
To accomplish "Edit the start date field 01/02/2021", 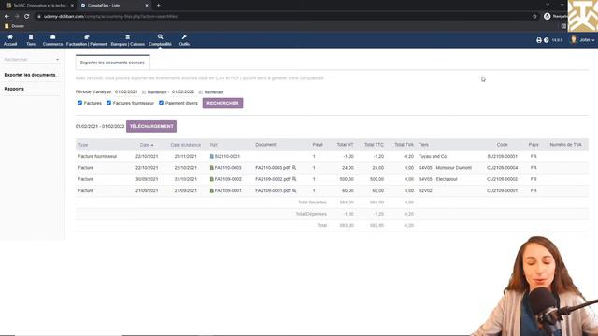I will click(x=126, y=91).
